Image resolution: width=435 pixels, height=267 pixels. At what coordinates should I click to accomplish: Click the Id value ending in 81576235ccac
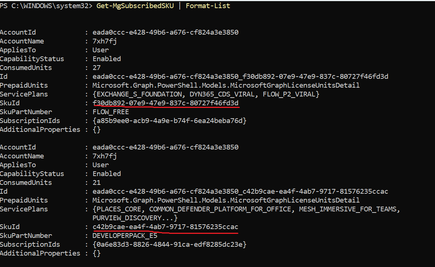(x=240, y=191)
